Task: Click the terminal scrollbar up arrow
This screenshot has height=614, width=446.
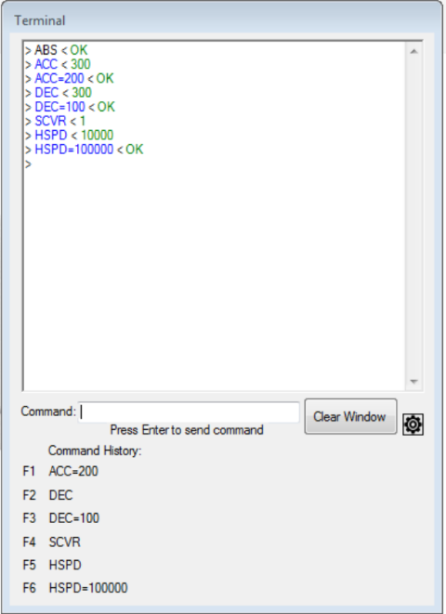Action: [x=413, y=51]
